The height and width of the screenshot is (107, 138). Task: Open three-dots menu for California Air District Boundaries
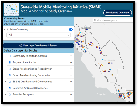coord(71,88)
